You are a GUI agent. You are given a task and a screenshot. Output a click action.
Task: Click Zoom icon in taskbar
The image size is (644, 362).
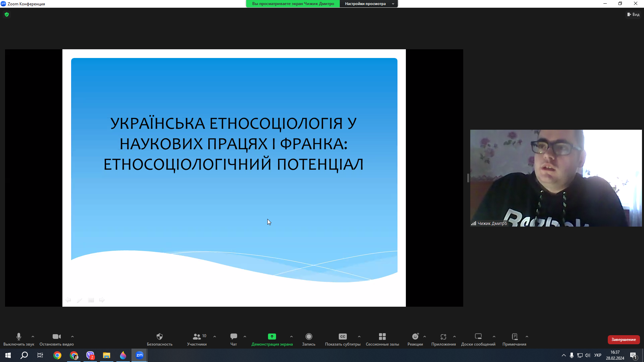point(140,355)
